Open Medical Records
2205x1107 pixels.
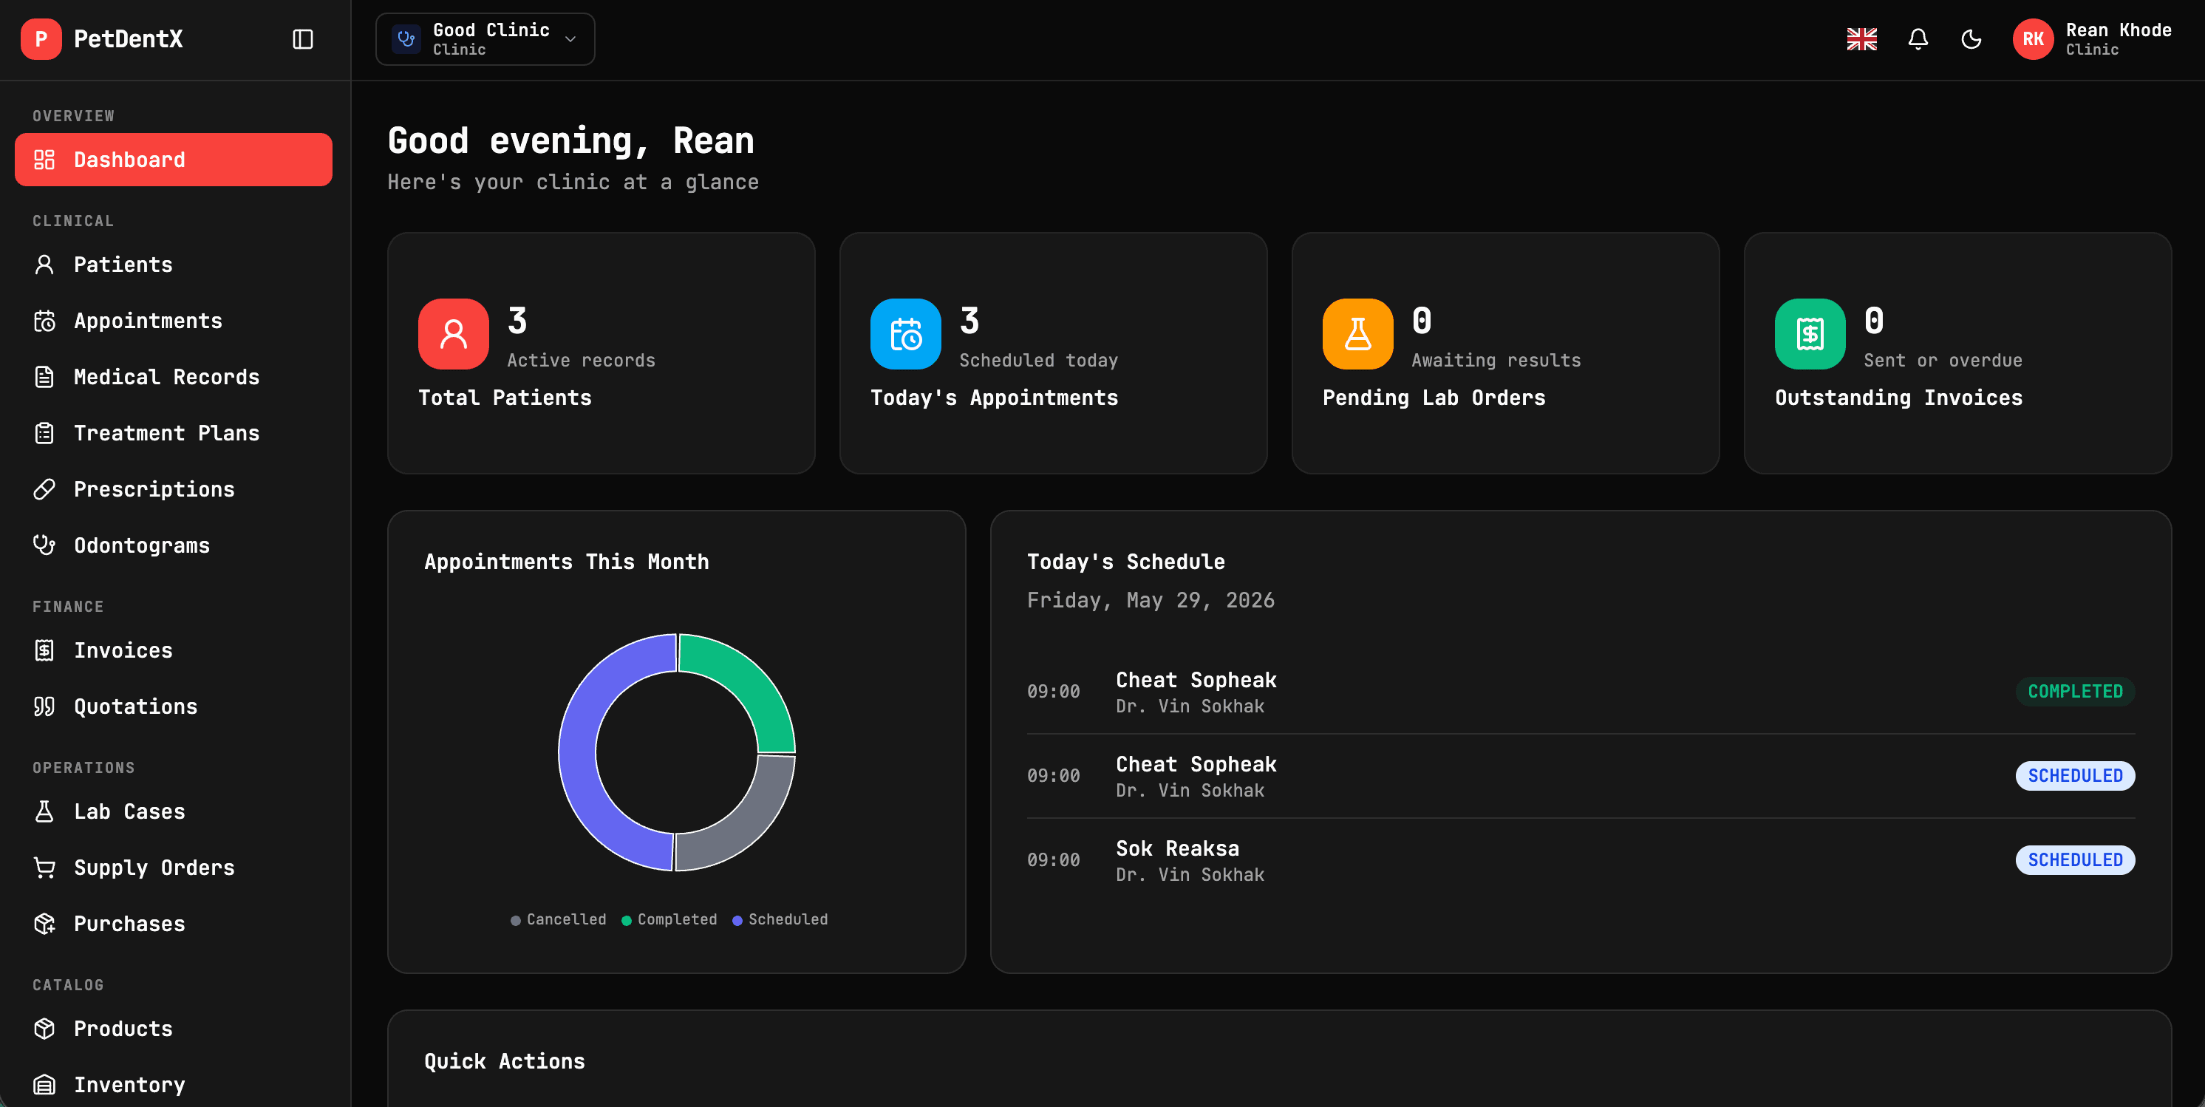(x=173, y=377)
